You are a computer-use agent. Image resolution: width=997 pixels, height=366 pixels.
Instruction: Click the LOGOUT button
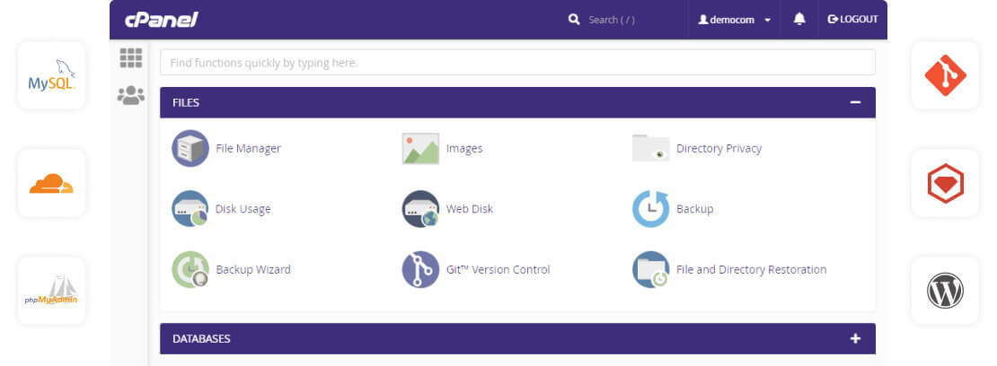(852, 19)
